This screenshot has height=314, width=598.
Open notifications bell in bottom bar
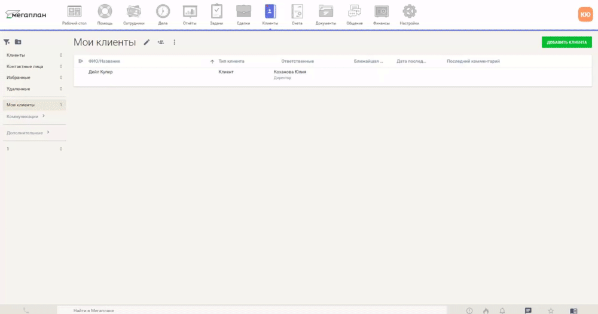tap(502, 310)
